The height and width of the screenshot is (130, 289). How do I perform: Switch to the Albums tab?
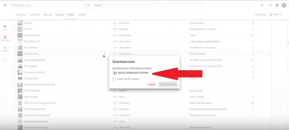(60, 15)
